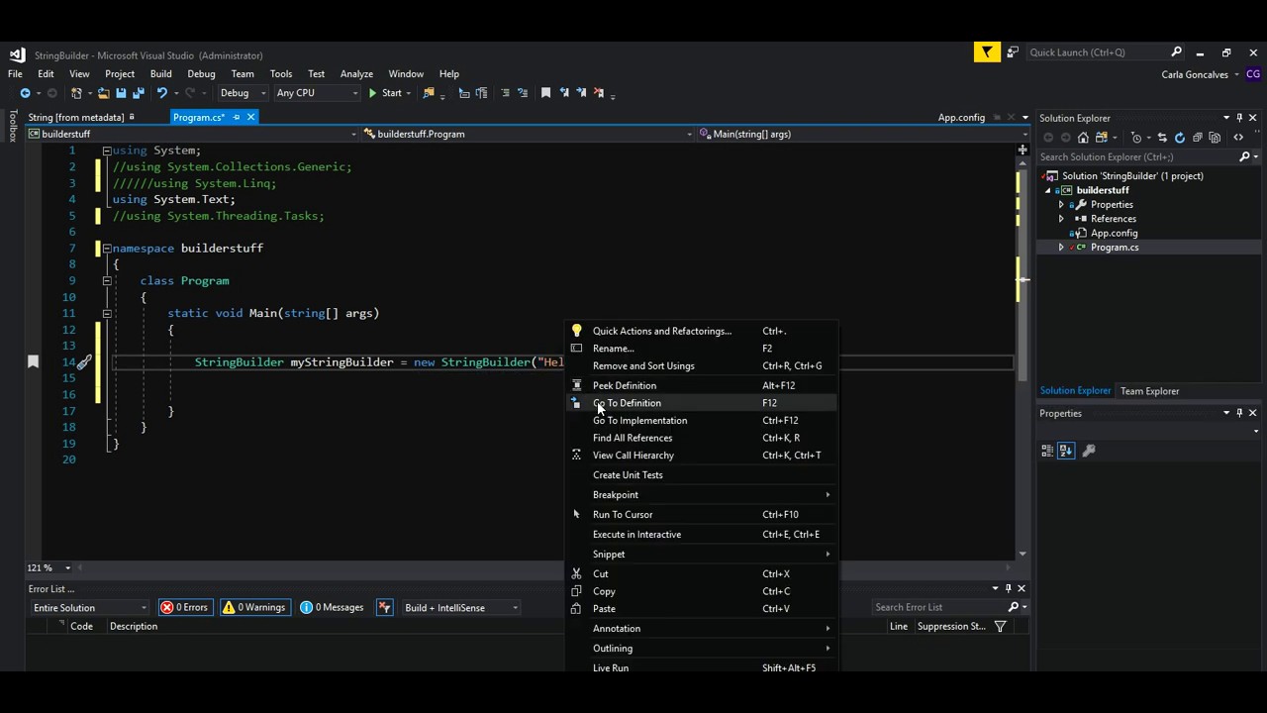The image size is (1267, 713).
Task: Toggle auto-hide pin of Solution Explorer panel
Action: click(x=1239, y=118)
